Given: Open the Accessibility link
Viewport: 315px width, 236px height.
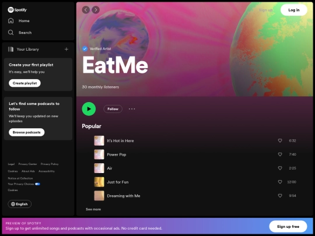Looking at the screenshot, I should [47, 171].
